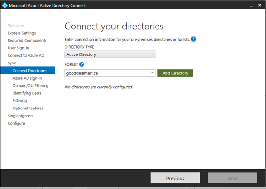Viewport: 266px width, 189px height.
Task: Select the Single sign-on step
Action: click(20, 116)
